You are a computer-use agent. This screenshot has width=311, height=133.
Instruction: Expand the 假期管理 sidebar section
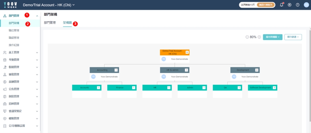[x=37, y=67]
